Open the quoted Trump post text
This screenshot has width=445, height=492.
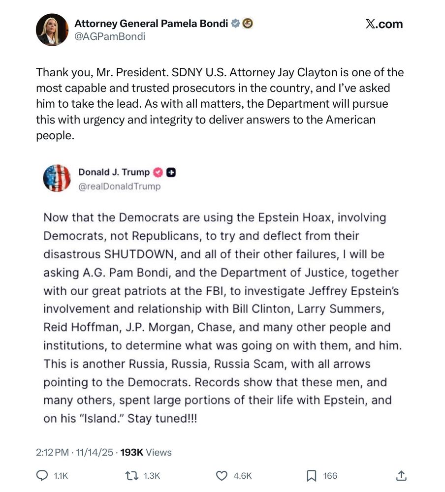point(222,317)
